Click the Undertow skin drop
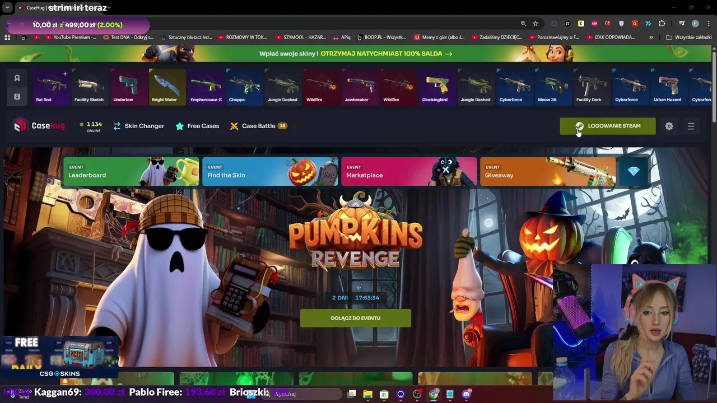The height and width of the screenshot is (403, 717). tap(128, 87)
